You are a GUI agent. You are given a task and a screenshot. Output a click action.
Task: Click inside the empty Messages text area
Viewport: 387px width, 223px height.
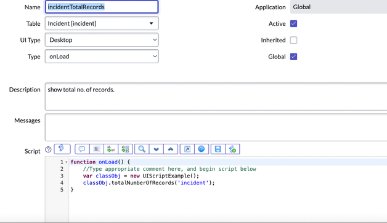click(216, 127)
